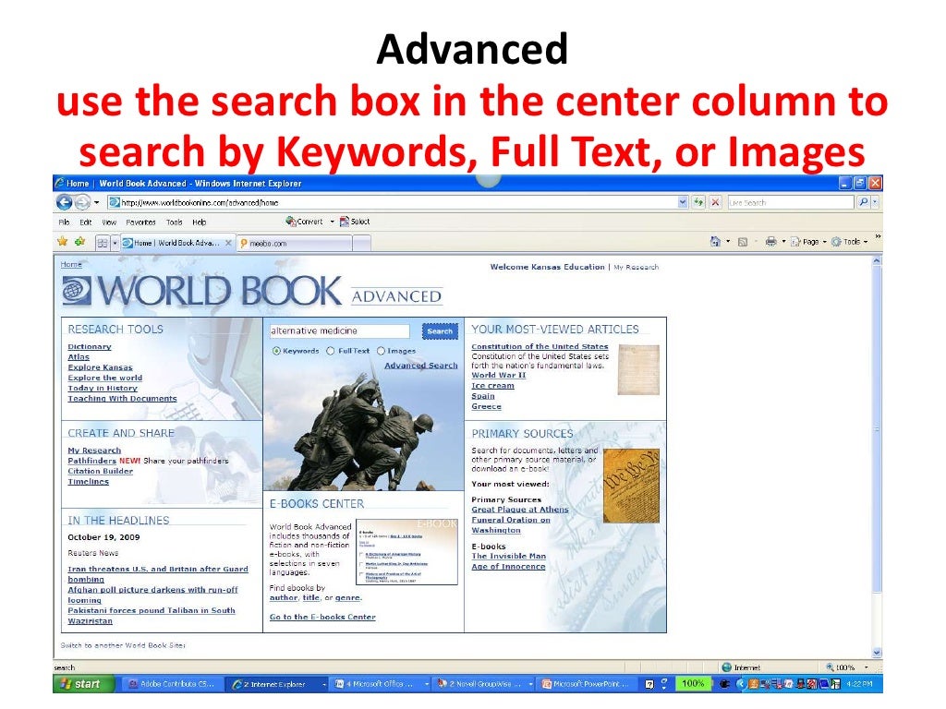The image size is (946, 709).
Task: Open the Favorites menu
Action: 140,222
